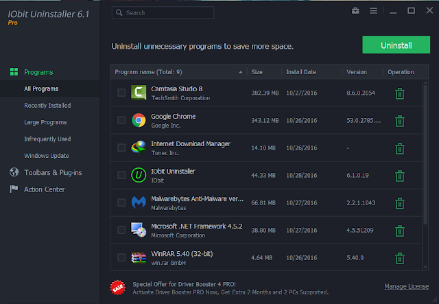The image size is (439, 304).
Task: Click the .NET Framework size 38.80 MB
Action: pyautogui.click(x=263, y=231)
